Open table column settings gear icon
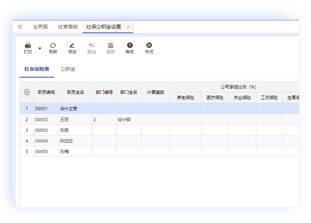The width and height of the screenshot is (311, 223). coord(27,92)
